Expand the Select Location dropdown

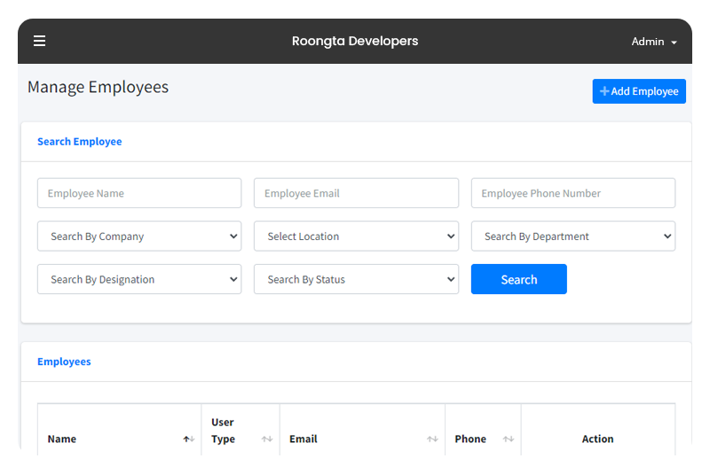point(356,237)
